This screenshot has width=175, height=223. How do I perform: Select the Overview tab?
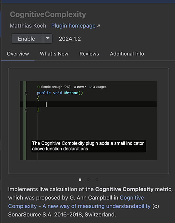click(18, 54)
